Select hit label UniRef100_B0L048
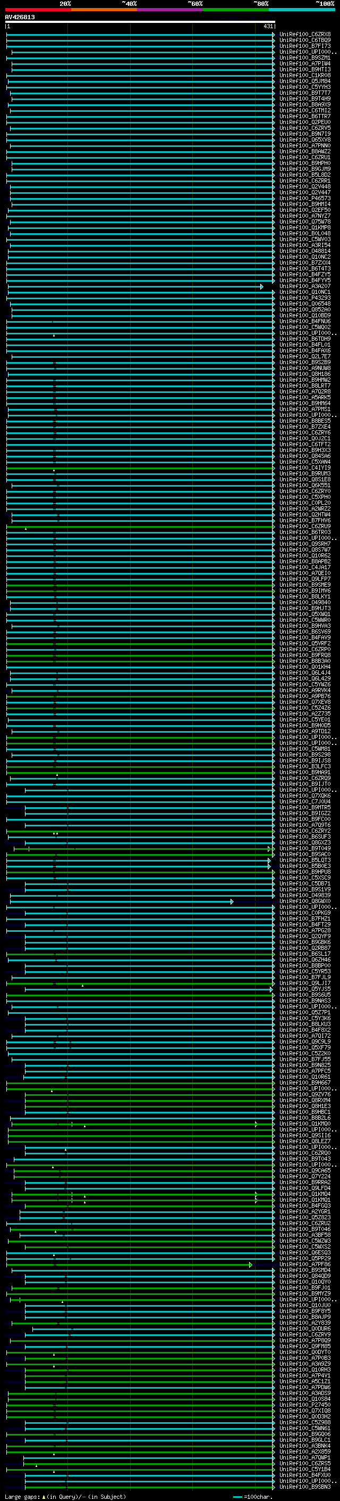The height and width of the screenshot is (1501, 340). coord(305,234)
